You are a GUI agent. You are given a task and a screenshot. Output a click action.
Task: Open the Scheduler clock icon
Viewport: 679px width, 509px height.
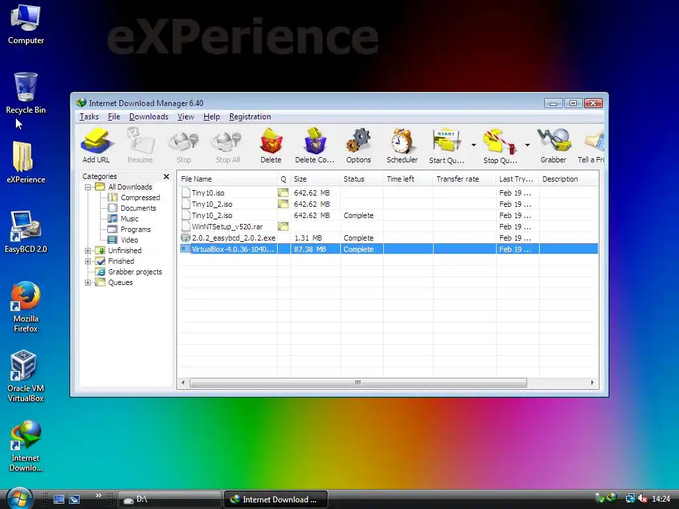[402, 145]
